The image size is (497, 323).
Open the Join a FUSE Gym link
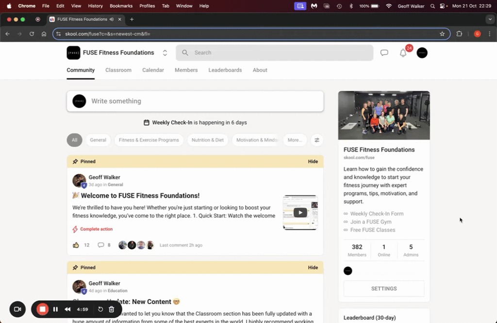point(371,222)
